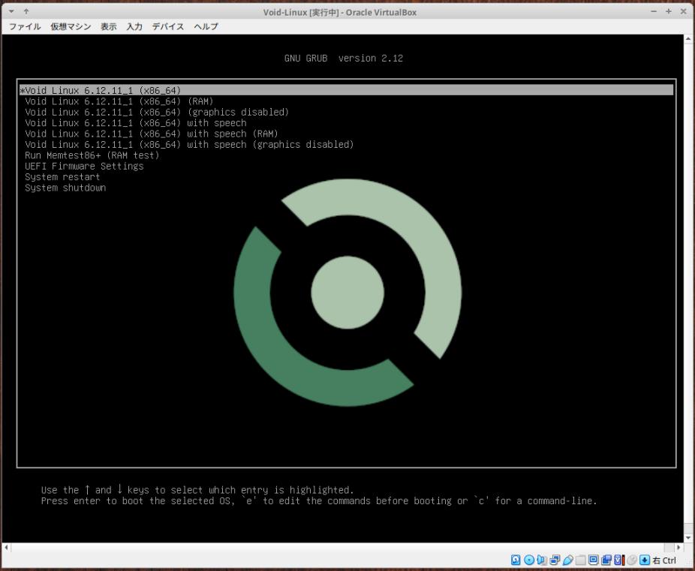Minimize the VirtualBox window
695x571 pixels.
pyautogui.click(x=654, y=11)
